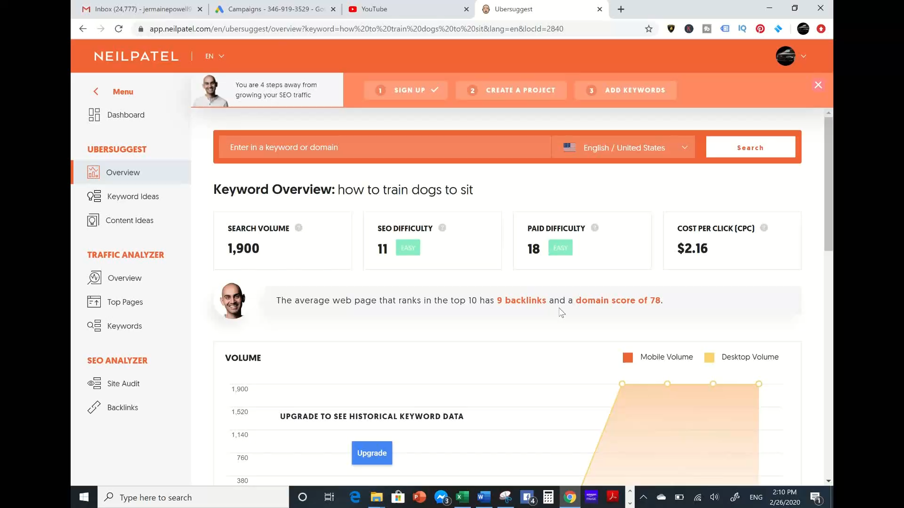Click the user profile avatar
The height and width of the screenshot is (508, 904).
click(785, 56)
